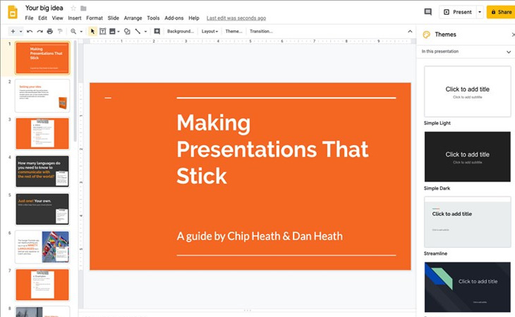Open the Format menu
The image size is (515, 317).
(95, 18)
